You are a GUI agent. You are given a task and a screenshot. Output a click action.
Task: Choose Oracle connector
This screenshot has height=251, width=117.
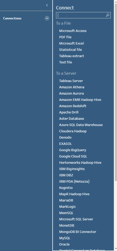(x=64, y=244)
